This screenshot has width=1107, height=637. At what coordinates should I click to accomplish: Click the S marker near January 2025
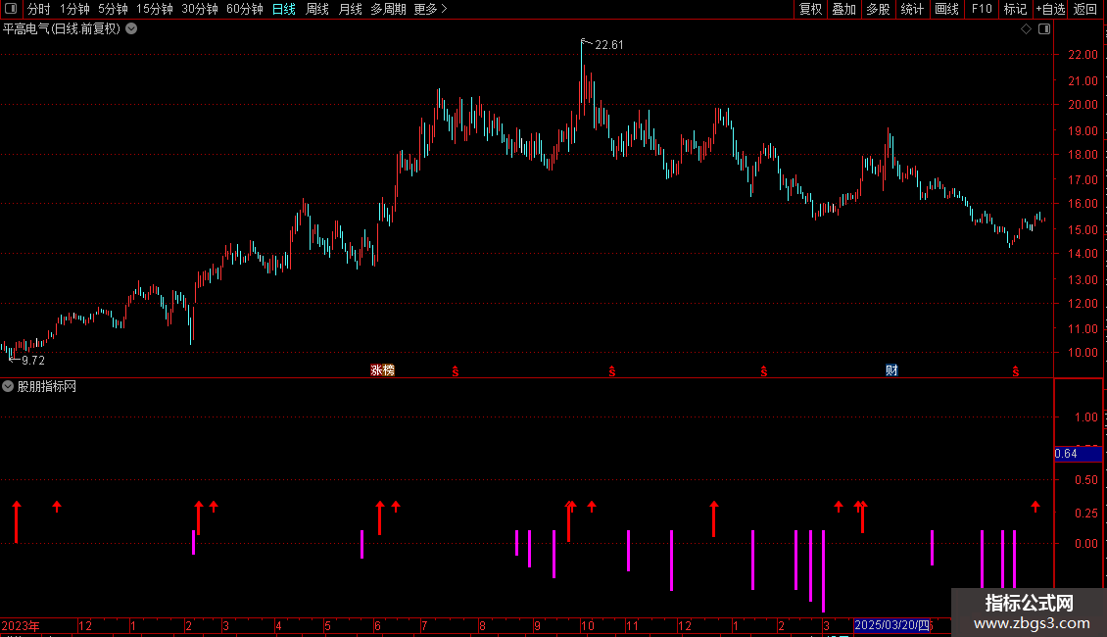764,371
